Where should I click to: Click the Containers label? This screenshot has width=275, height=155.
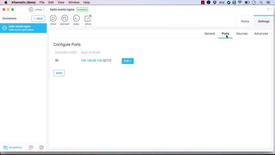tap(9, 19)
